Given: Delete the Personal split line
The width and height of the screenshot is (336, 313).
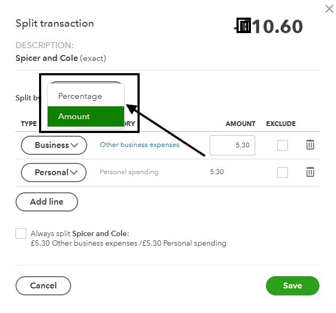Looking at the screenshot, I should 310,172.
